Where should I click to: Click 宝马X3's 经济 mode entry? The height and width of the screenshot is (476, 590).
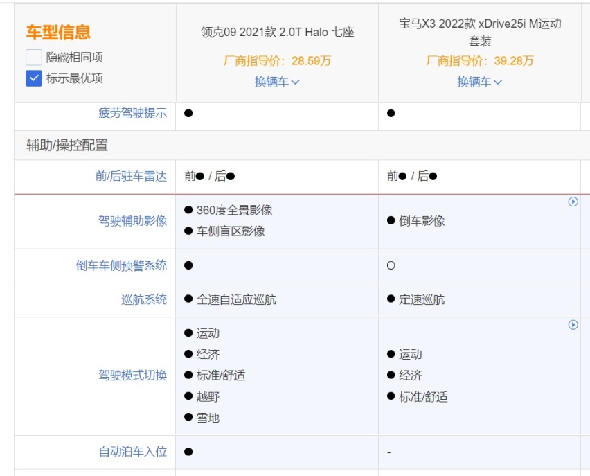pos(404,375)
